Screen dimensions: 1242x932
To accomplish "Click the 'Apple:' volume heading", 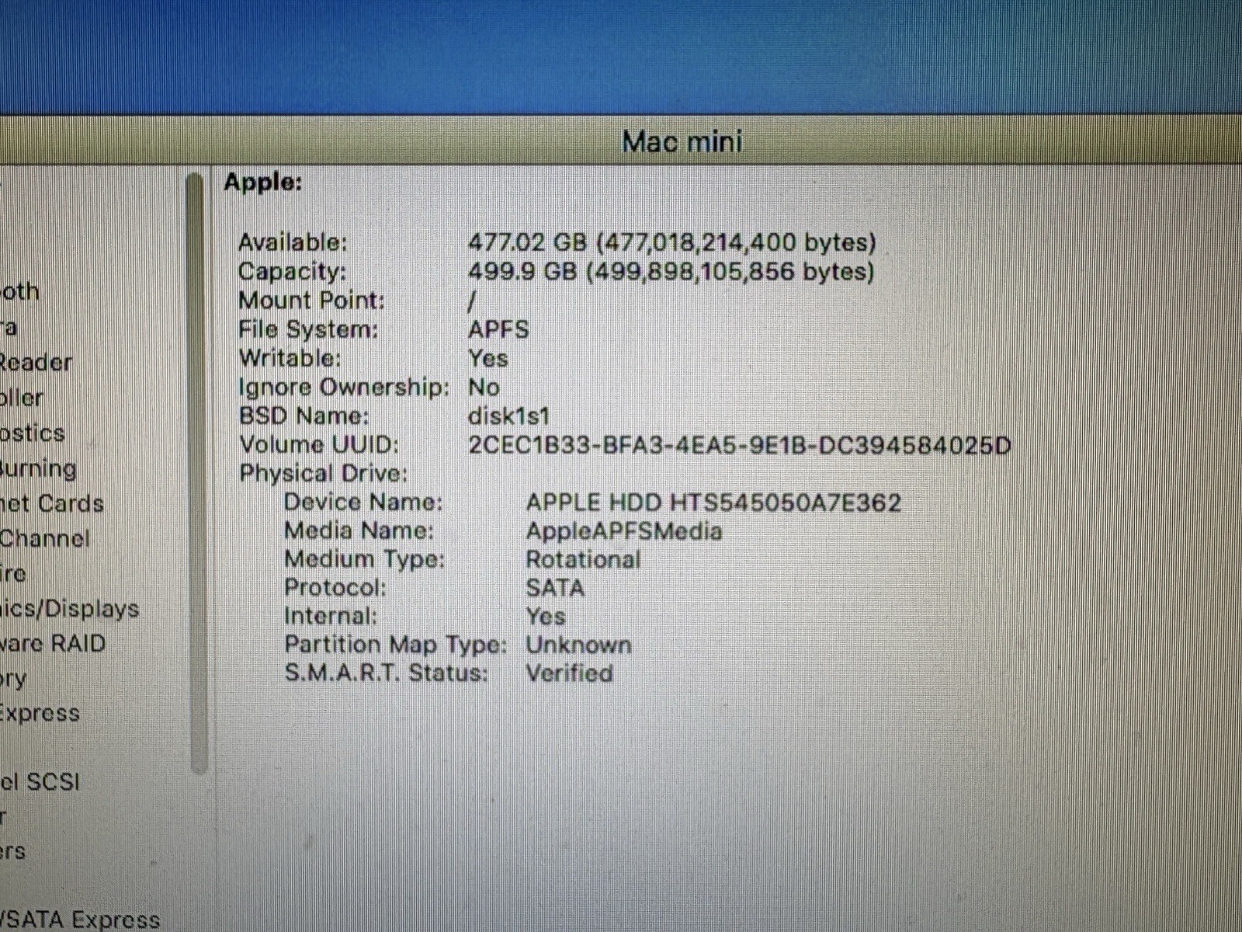I will click(x=262, y=183).
